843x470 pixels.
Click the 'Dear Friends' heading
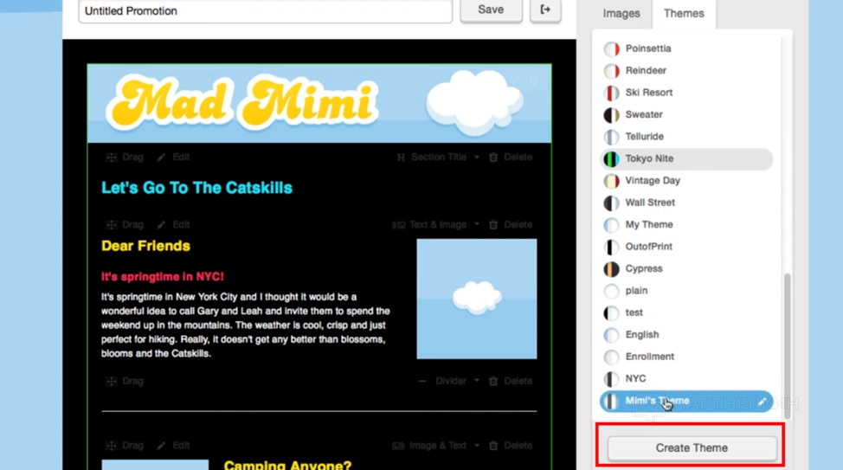point(145,246)
